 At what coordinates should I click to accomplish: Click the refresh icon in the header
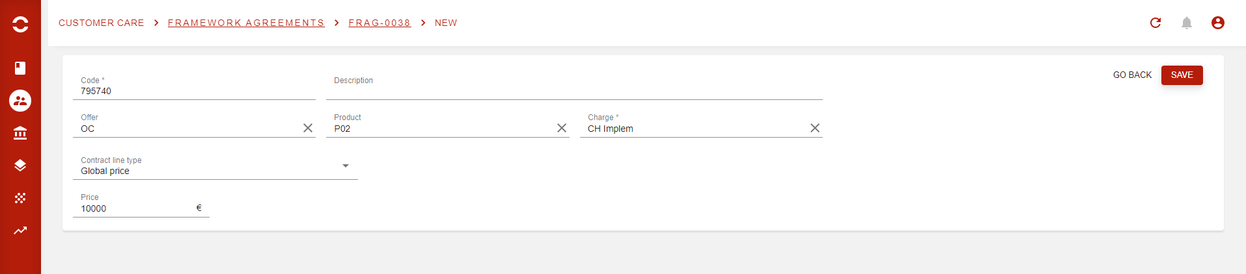click(1156, 23)
